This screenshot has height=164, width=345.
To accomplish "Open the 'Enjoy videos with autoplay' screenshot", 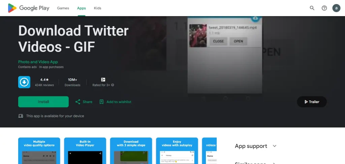I will 177,151.
